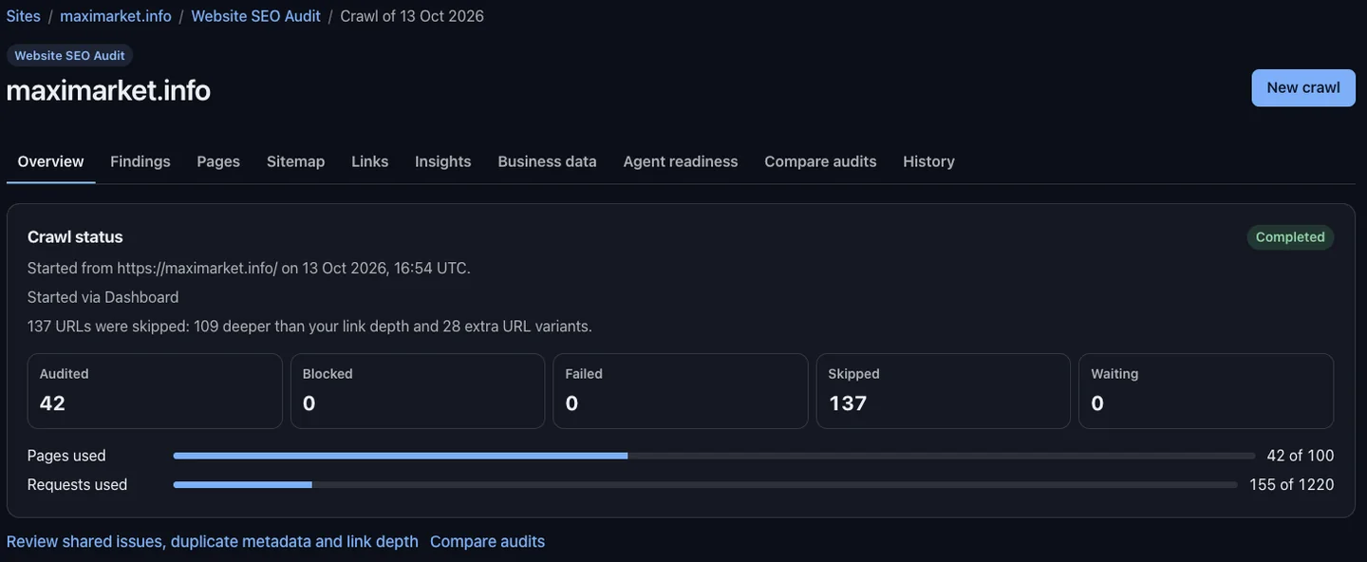Switch to the Compare audits tab
The image size is (1367, 562).
click(820, 161)
